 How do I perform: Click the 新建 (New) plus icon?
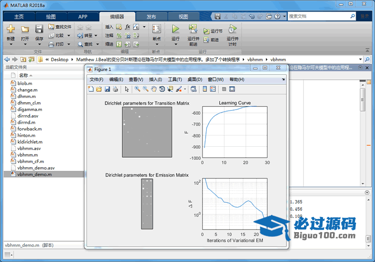point(10,29)
